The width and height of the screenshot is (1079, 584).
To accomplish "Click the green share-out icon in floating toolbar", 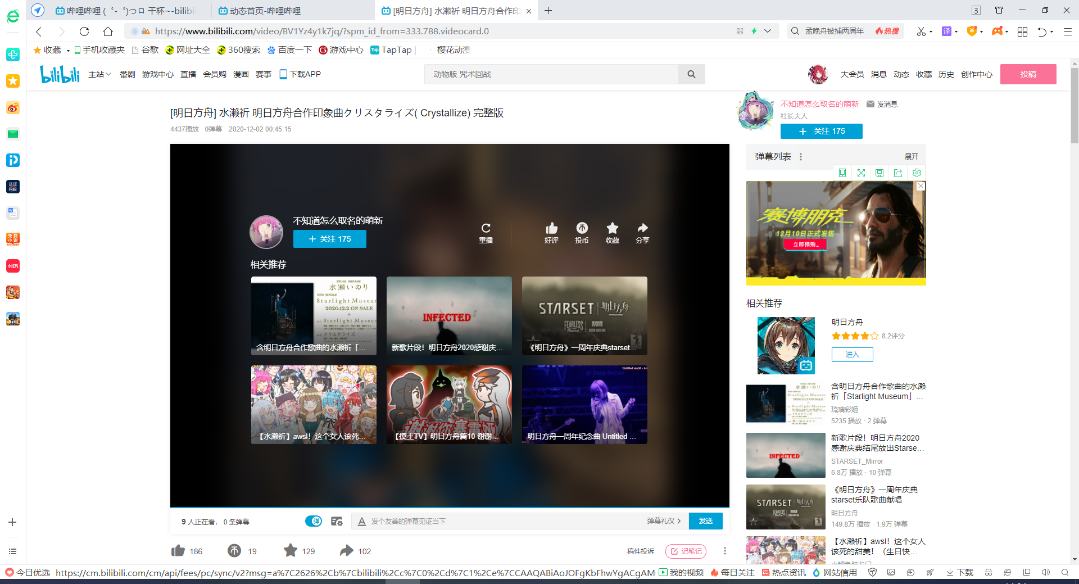I will [898, 173].
